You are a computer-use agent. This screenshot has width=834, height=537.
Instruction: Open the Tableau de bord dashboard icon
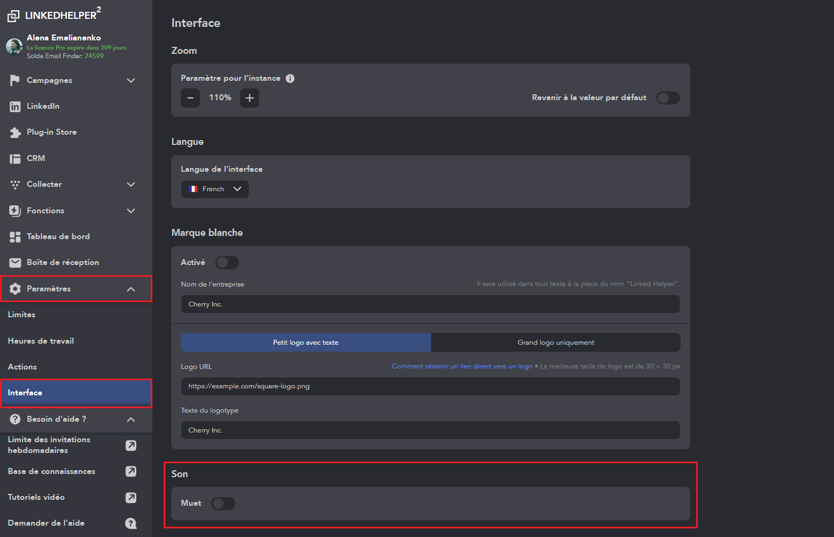15,237
